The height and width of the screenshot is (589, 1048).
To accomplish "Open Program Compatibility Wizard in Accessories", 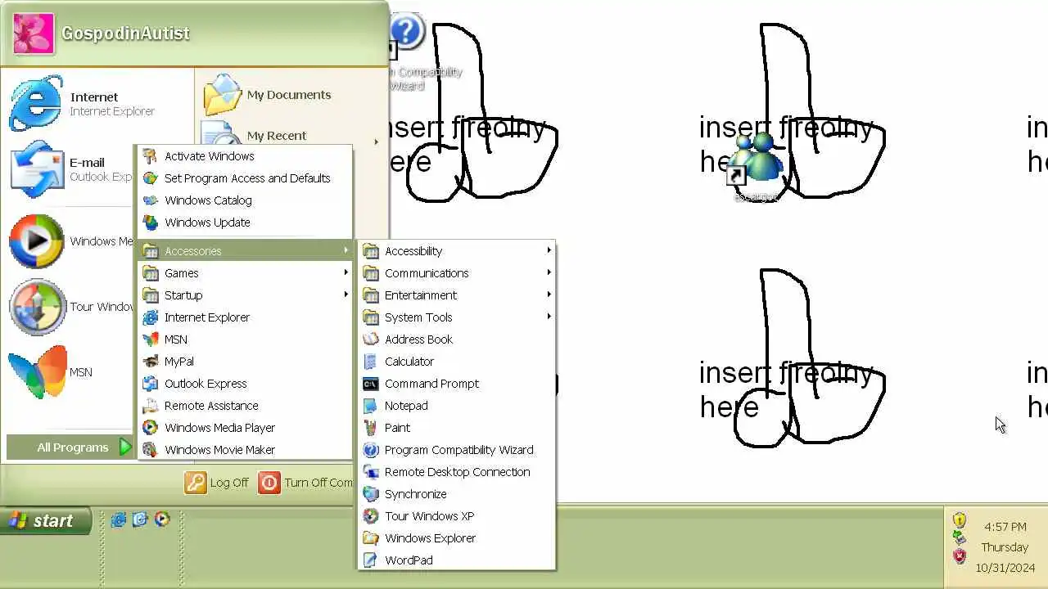I will click(x=457, y=450).
